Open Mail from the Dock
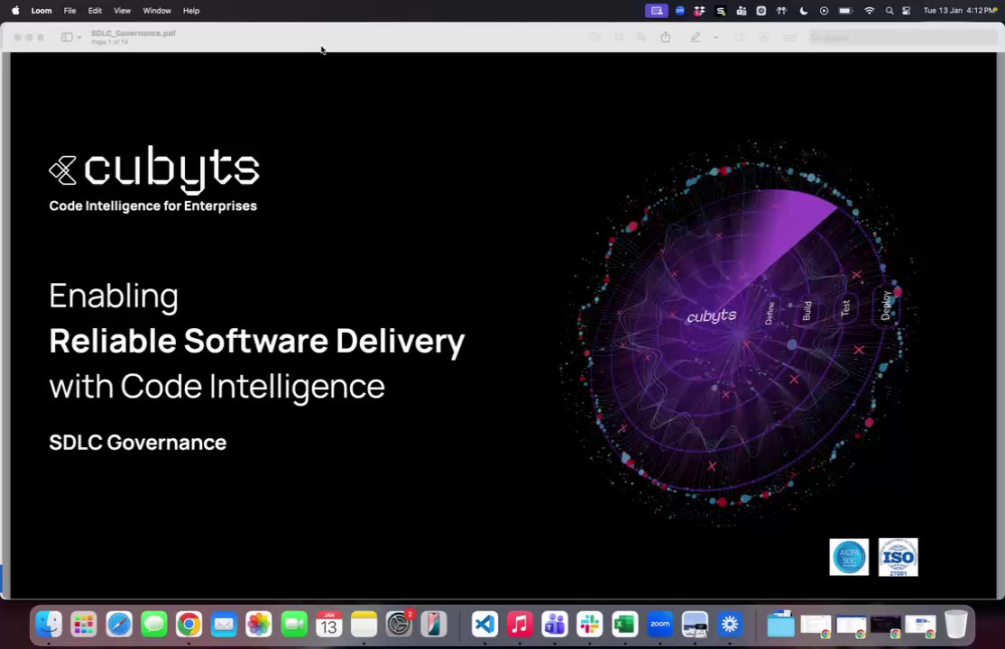This screenshot has height=649, width=1005. click(x=224, y=624)
